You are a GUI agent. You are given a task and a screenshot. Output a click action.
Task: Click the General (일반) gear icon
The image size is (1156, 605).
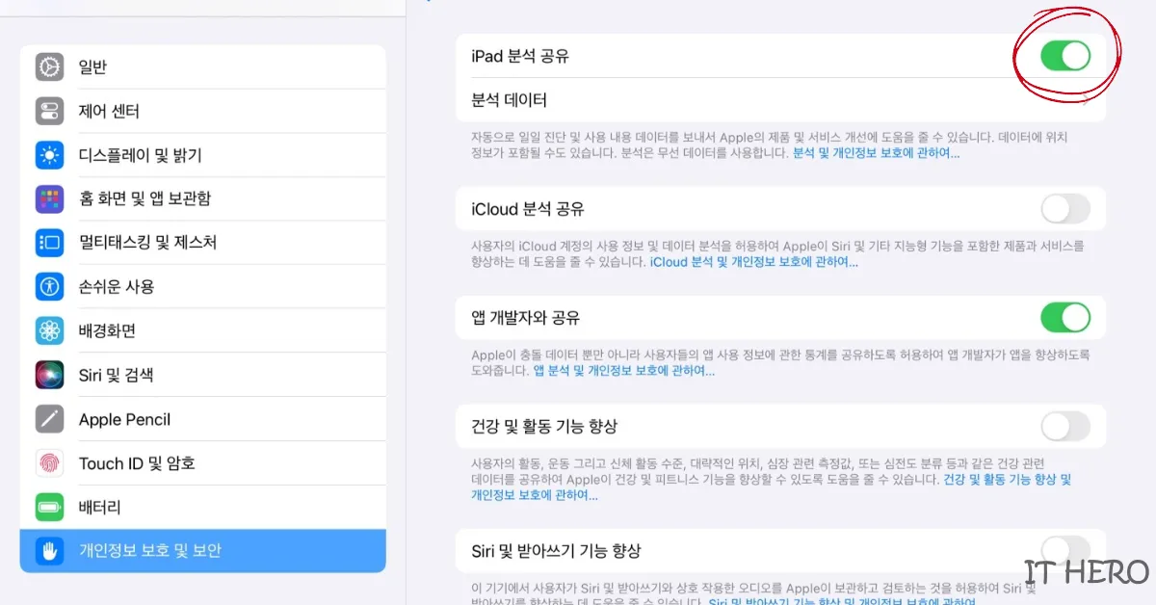pos(49,66)
